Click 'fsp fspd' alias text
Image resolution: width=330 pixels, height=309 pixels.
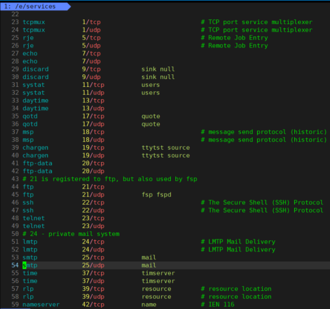click(x=156, y=195)
